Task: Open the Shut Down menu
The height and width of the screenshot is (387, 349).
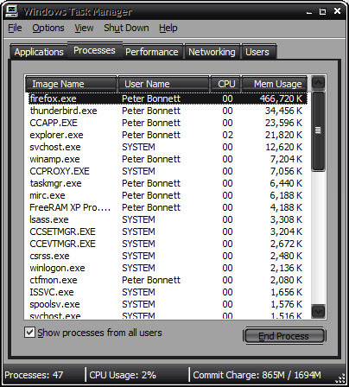Action: (x=126, y=29)
